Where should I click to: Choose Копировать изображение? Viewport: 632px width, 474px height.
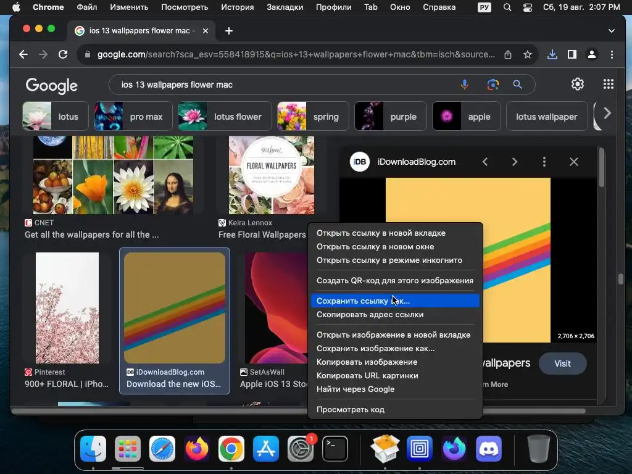tap(395, 362)
